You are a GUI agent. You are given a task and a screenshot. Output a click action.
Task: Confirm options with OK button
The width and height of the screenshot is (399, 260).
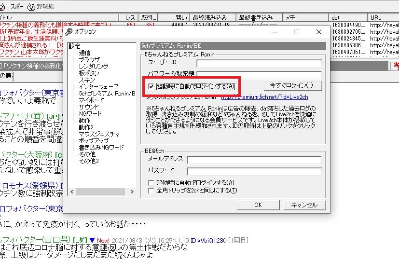click(x=258, y=205)
